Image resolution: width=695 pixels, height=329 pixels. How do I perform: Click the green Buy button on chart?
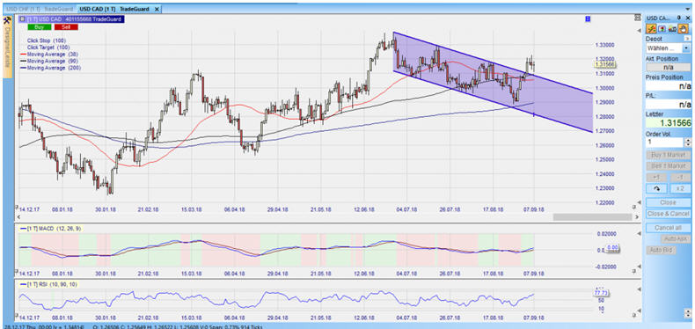40,27
